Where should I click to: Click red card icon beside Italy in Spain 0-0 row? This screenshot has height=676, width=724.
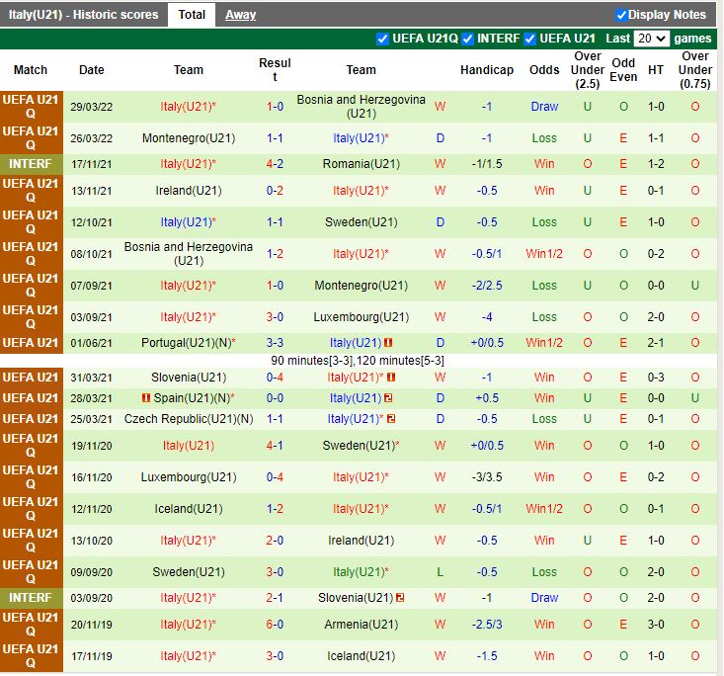[389, 398]
